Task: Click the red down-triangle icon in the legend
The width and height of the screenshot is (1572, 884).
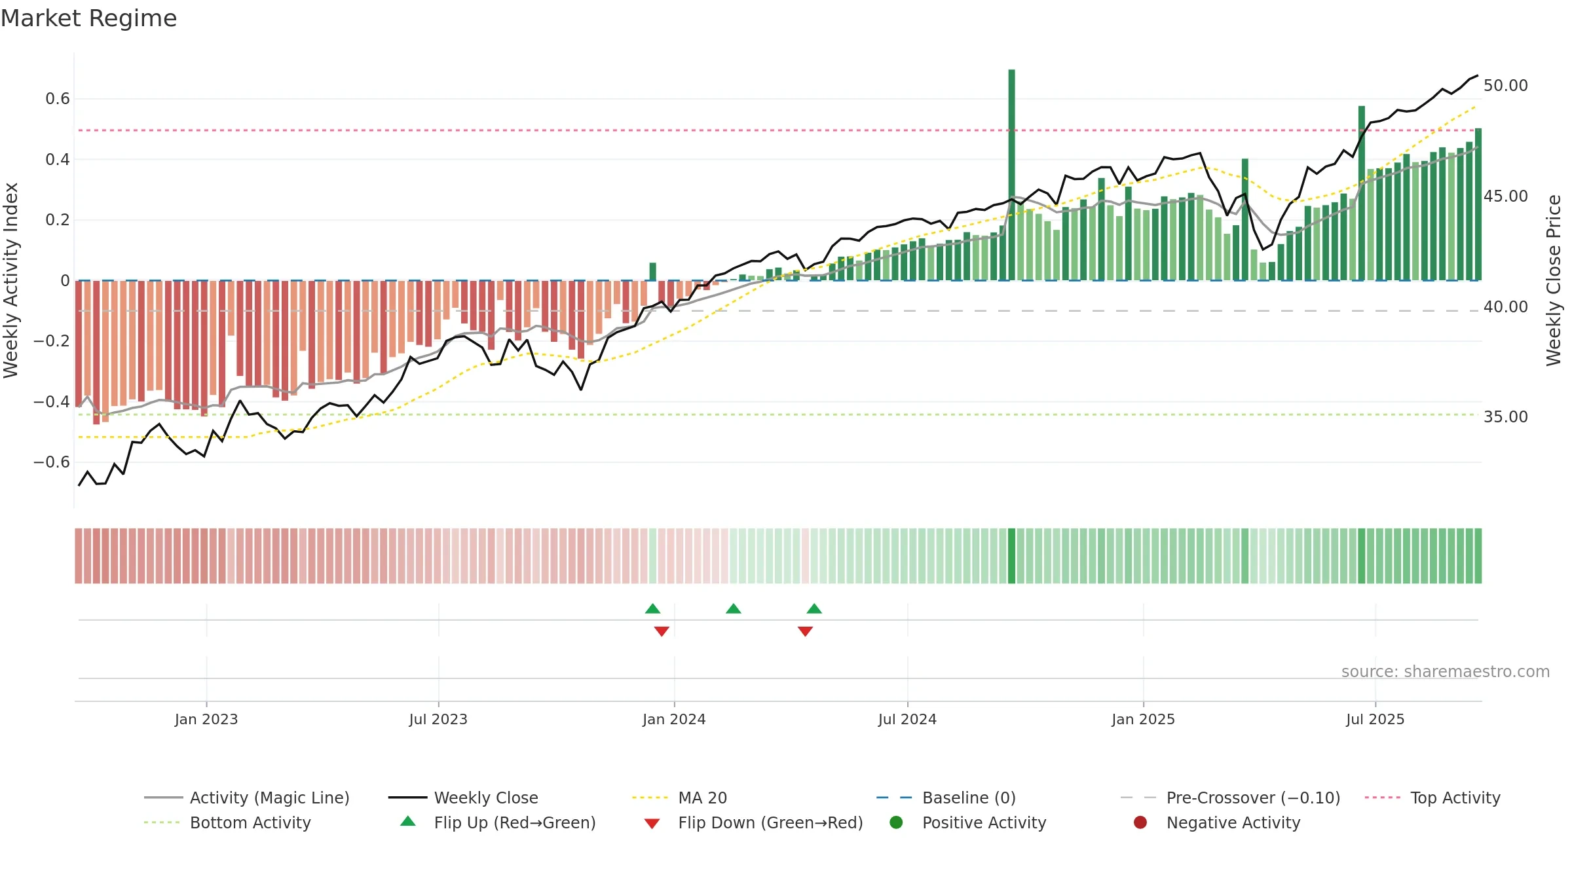Action: (x=652, y=824)
